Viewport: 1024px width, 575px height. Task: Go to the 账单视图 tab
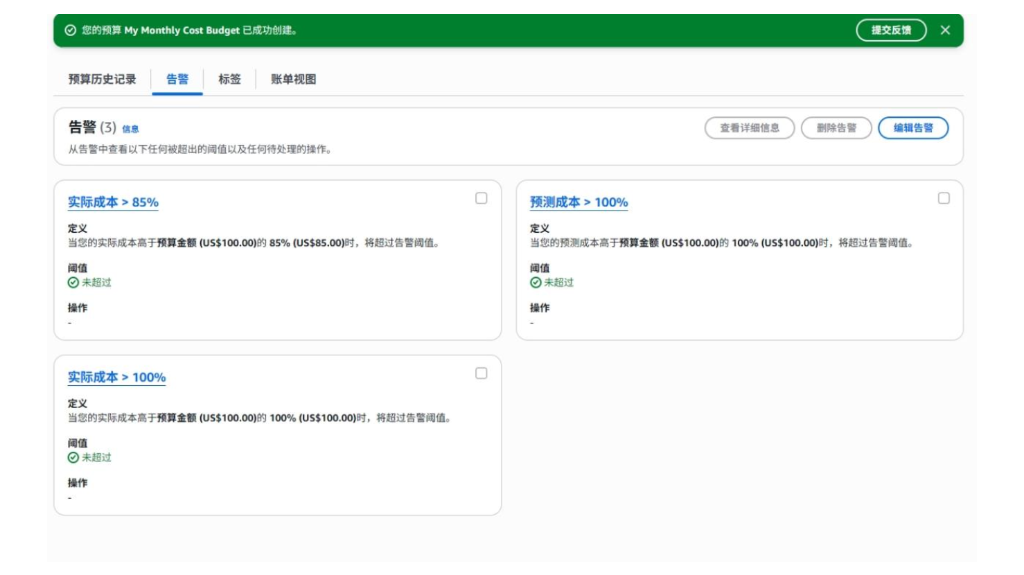[x=293, y=80]
